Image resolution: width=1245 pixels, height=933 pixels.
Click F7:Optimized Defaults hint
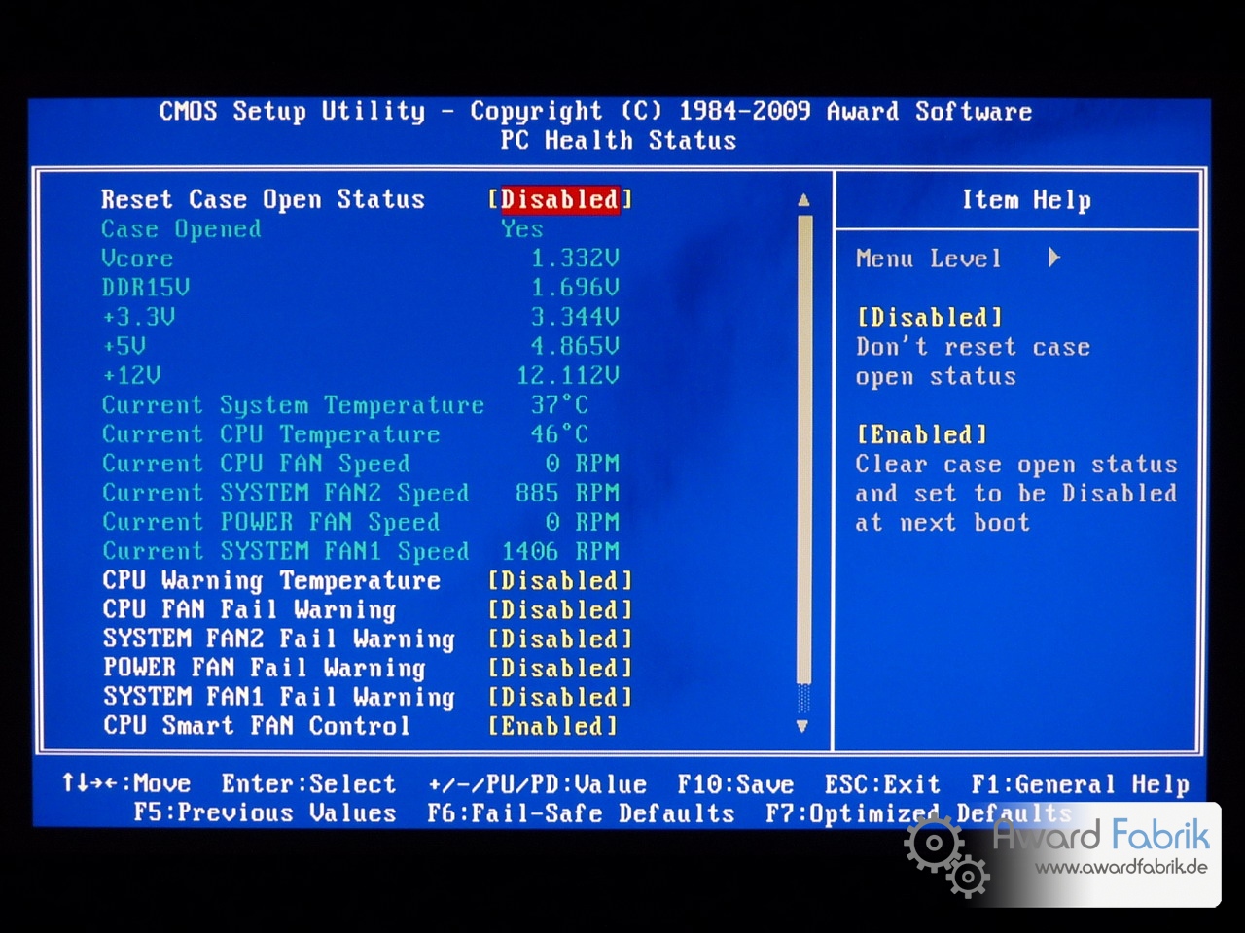917,813
